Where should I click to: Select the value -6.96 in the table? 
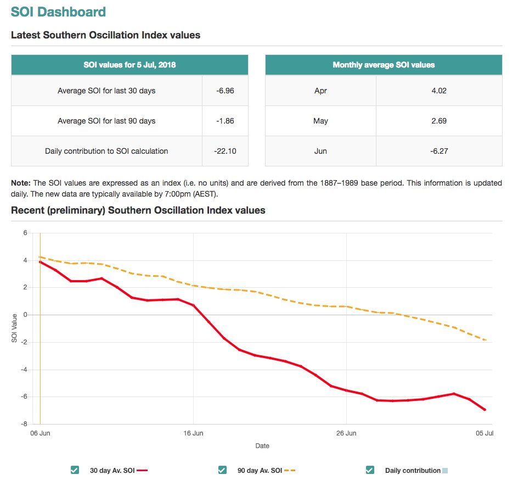226,91
